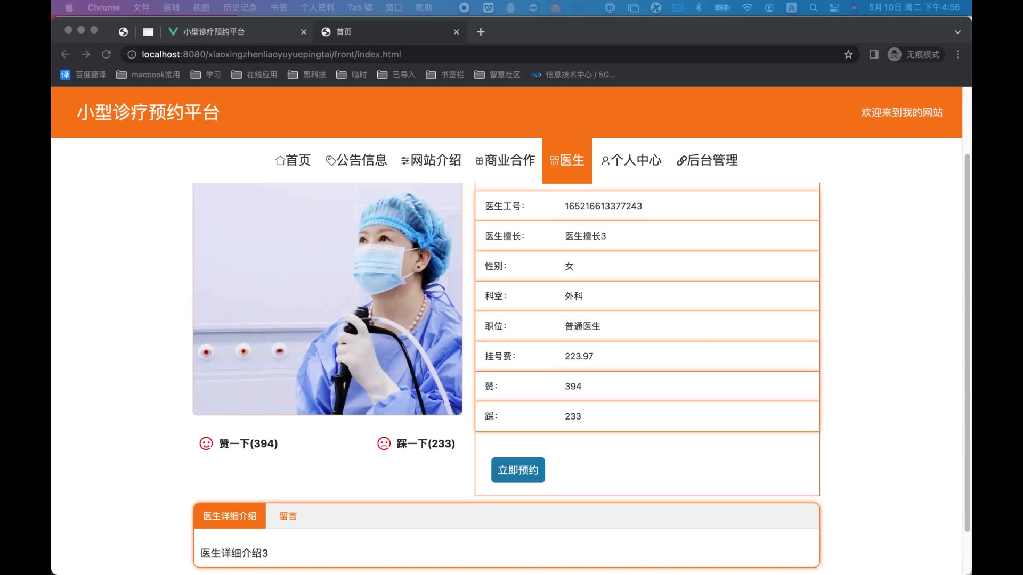
Task: Open Chrome three-dot menu
Action: tap(957, 54)
